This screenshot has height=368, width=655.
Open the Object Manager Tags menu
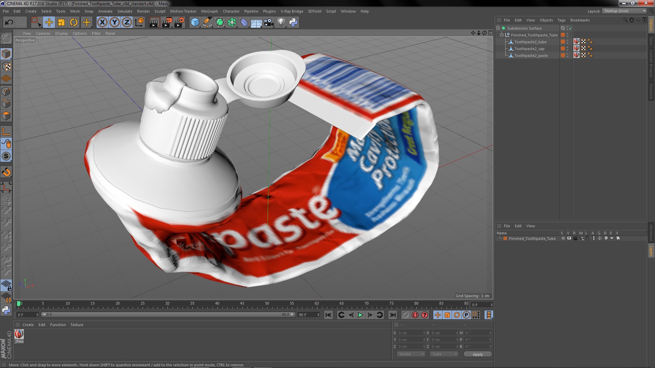click(561, 20)
